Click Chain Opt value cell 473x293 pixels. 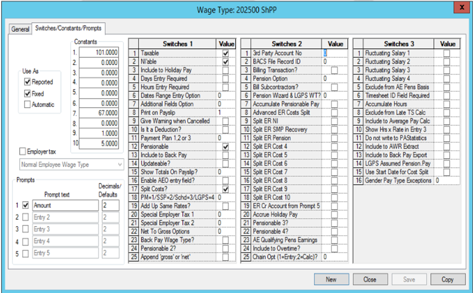pos(335,257)
